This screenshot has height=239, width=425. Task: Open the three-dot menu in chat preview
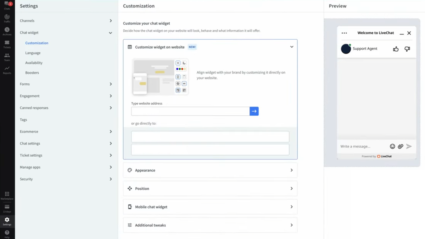click(x=344, y=33)
